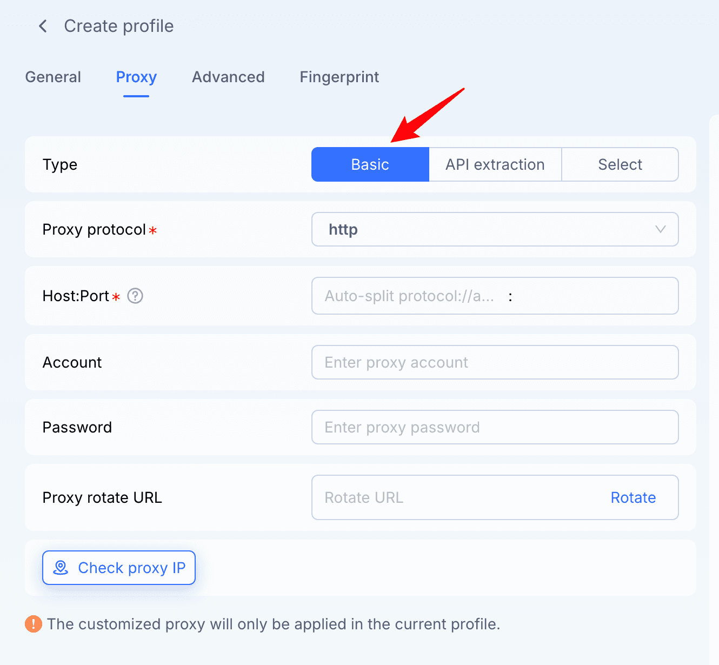Click the Enter proxy password field
Screen dimensions: 719x665
(x=495, y=427)
